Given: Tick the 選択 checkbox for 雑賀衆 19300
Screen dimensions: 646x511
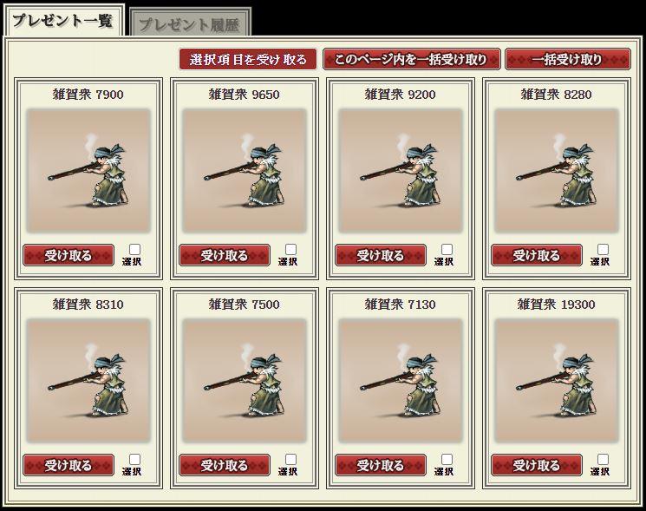Looking at the screenshot, I should click(604, 460).
